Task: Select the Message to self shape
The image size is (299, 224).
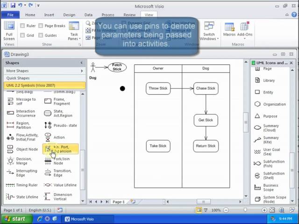Action: point(22,101)
